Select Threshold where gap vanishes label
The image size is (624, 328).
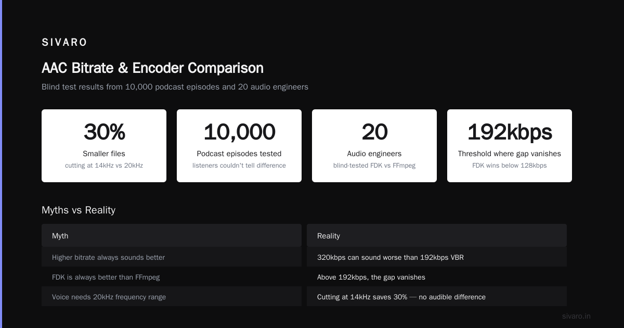510,154
